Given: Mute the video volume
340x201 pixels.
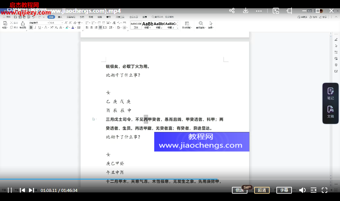Looking at the screenshot, I should click(x=302, y=190).
